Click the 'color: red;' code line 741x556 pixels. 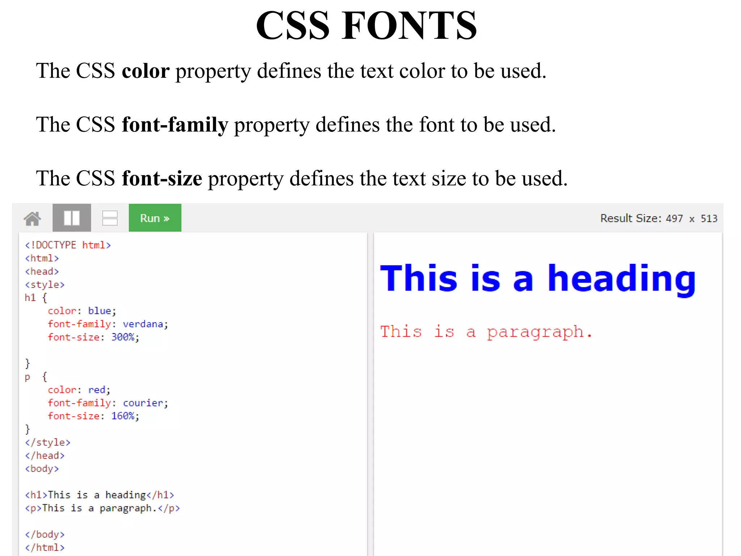click(x=79, y=390)
